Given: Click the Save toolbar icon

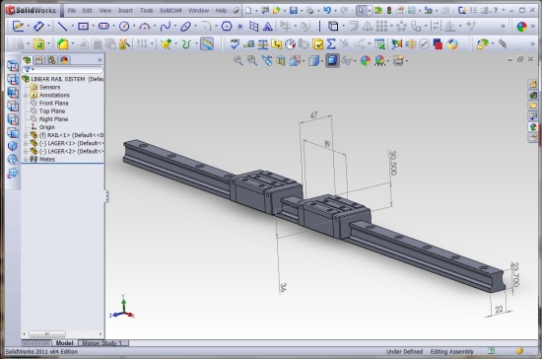Looking at the screenshot, I should click(x=294, y=11).
